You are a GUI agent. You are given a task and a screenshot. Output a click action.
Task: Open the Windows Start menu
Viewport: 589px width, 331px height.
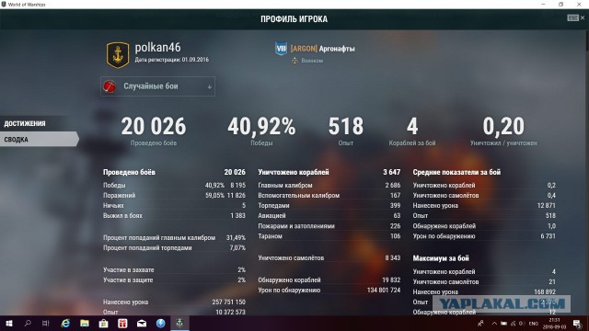(x=9, y=323)
